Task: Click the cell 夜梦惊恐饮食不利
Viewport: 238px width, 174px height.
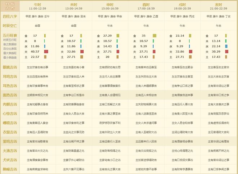Action: [110, 123]
